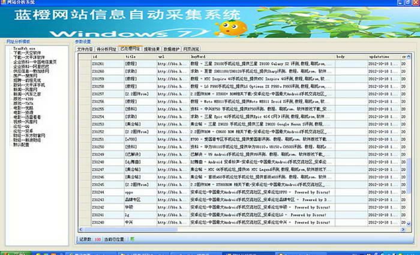Choose 企业资料--中国电信黄页 template
420x255 pixels.
tap(35, 62)
